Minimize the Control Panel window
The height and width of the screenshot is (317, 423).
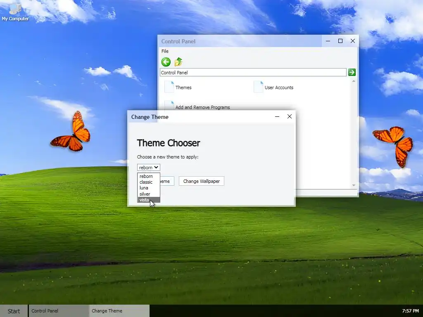pyautogui.click(x=328, y=41)
